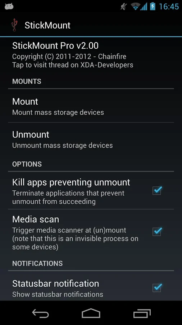This screenshot has width=182, height=325.
Task: Tap the battery charging icon
Action: pyautogui.click(x=153, y=6)
